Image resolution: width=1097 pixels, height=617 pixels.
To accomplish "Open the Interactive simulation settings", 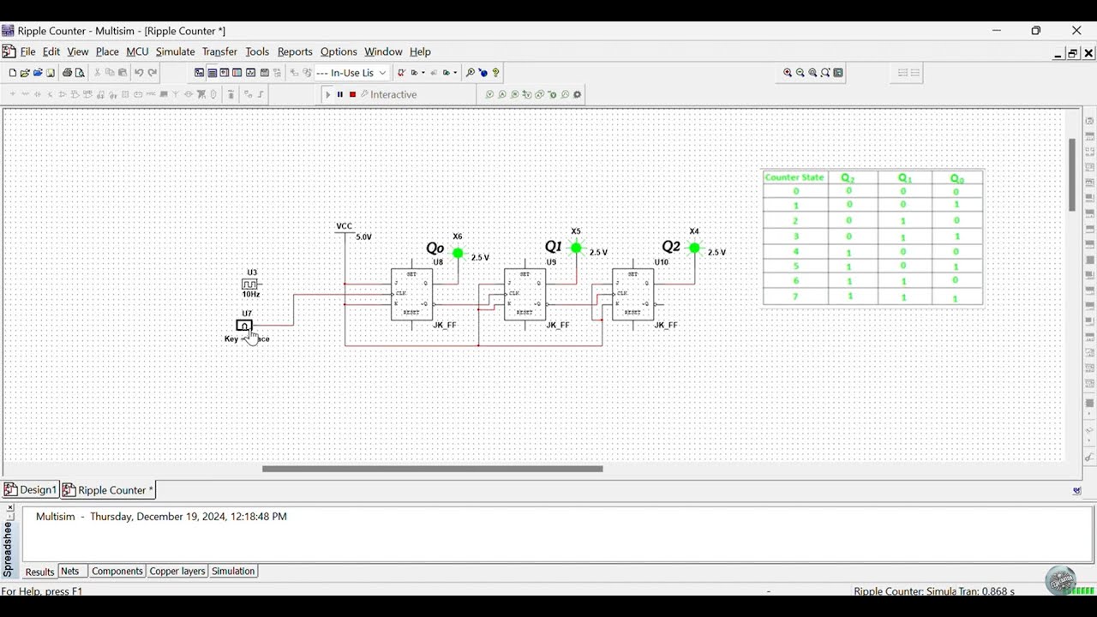I will point(388,94).
